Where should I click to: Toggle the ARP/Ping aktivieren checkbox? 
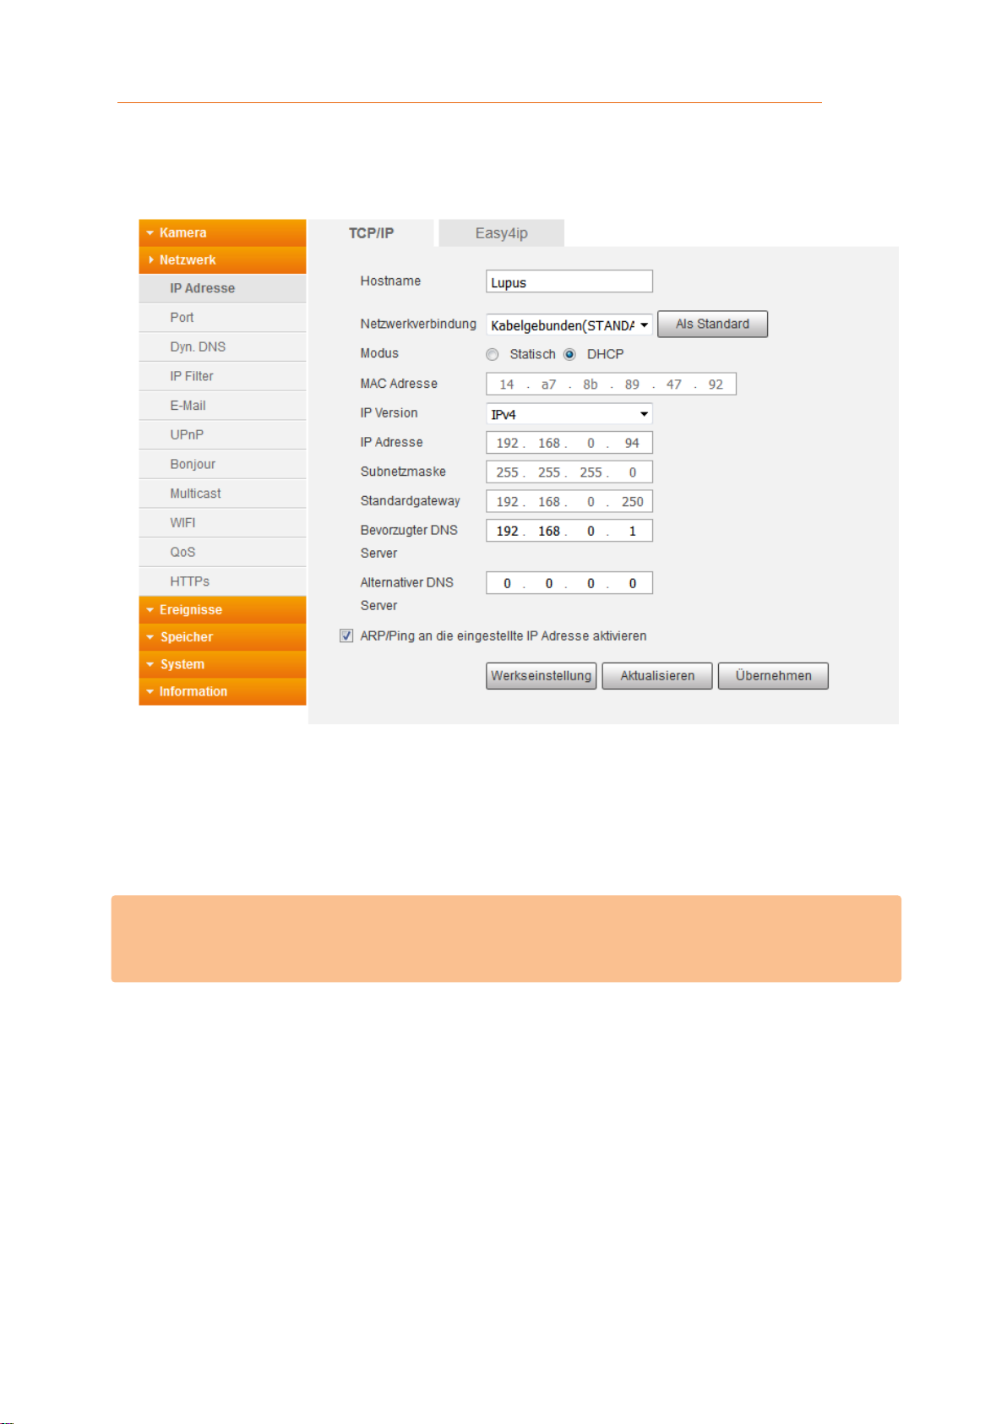(346, 636)
